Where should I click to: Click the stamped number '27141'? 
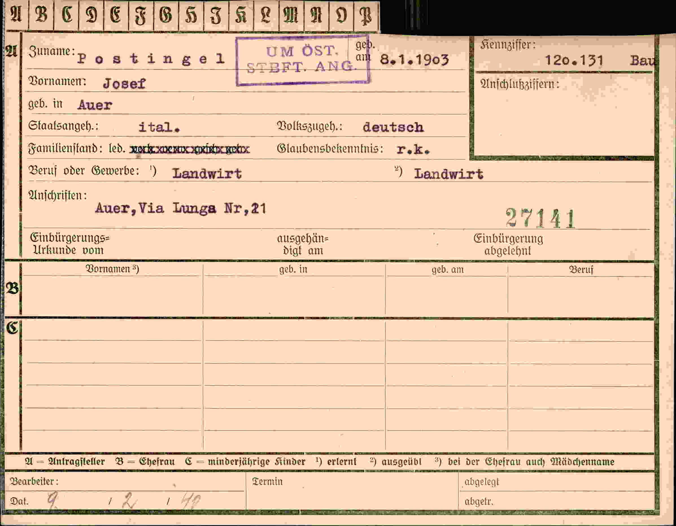[x=540, y=218]
